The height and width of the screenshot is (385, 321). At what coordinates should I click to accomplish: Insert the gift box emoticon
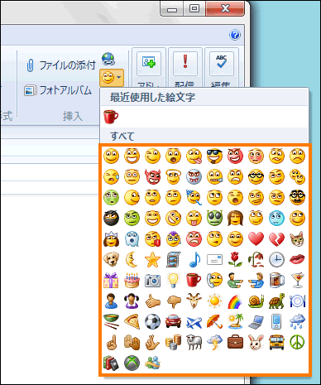point(111,280)
